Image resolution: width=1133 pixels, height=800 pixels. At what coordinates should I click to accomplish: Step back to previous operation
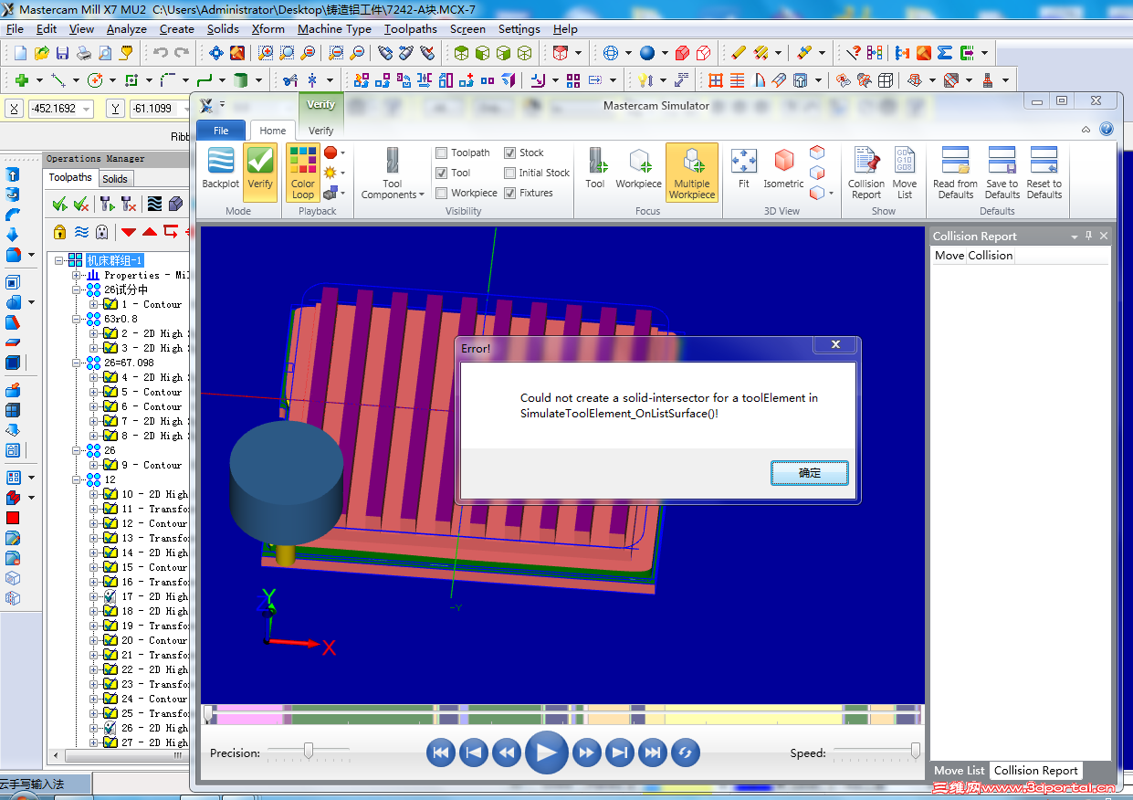click(473, 753)
